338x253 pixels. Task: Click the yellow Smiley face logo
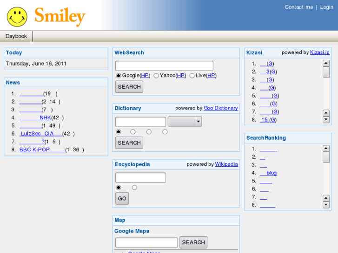pyautogui.click(x=17, y=17)
